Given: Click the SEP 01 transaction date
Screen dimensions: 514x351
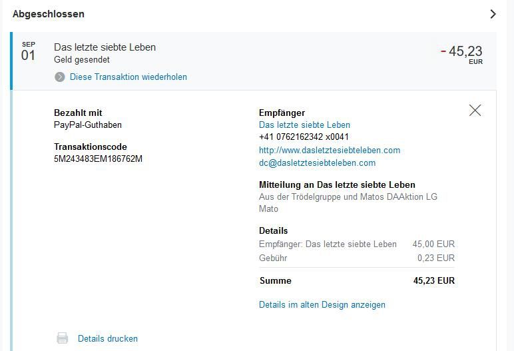Looking at the screenshot, I should tap(28, 52).
